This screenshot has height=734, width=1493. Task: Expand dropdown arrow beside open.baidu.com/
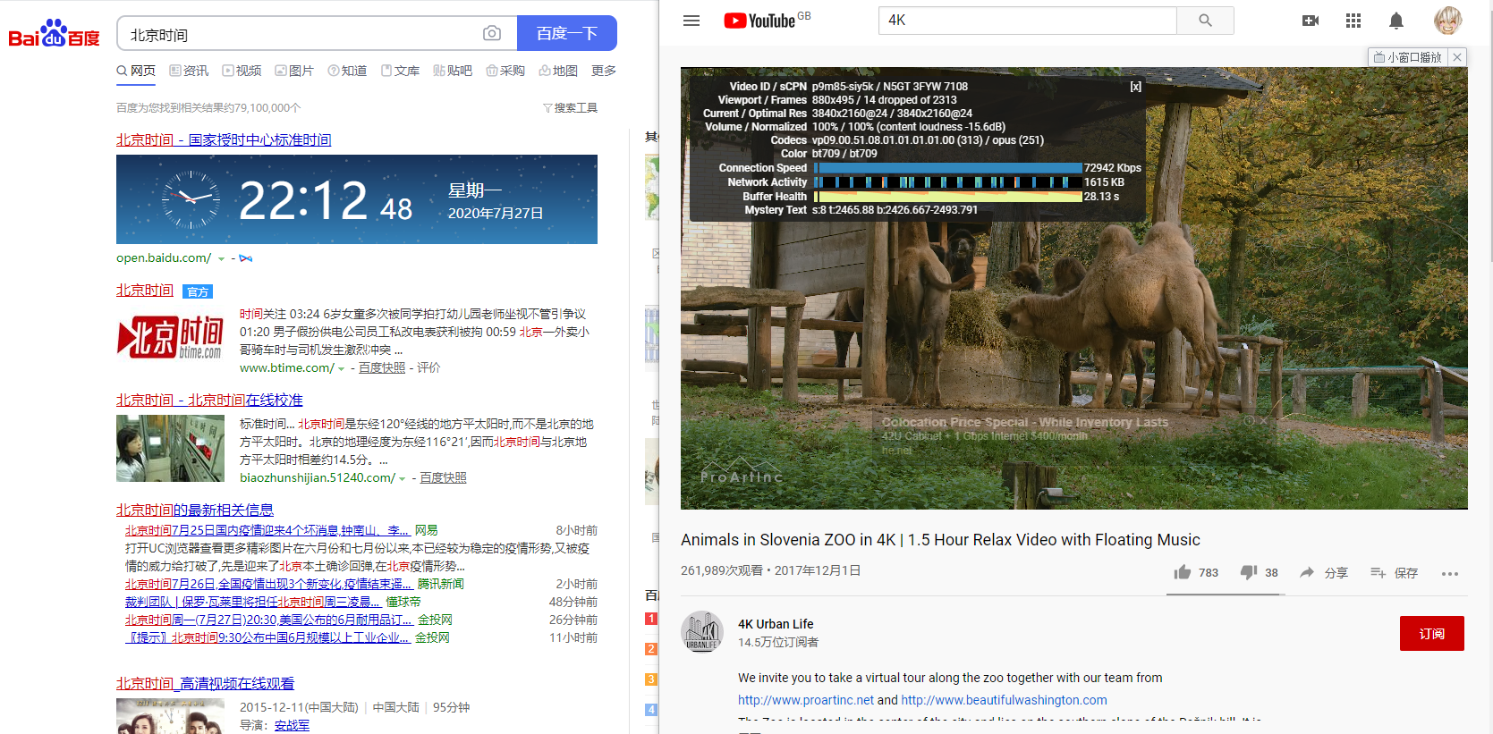tap(221, 258)
